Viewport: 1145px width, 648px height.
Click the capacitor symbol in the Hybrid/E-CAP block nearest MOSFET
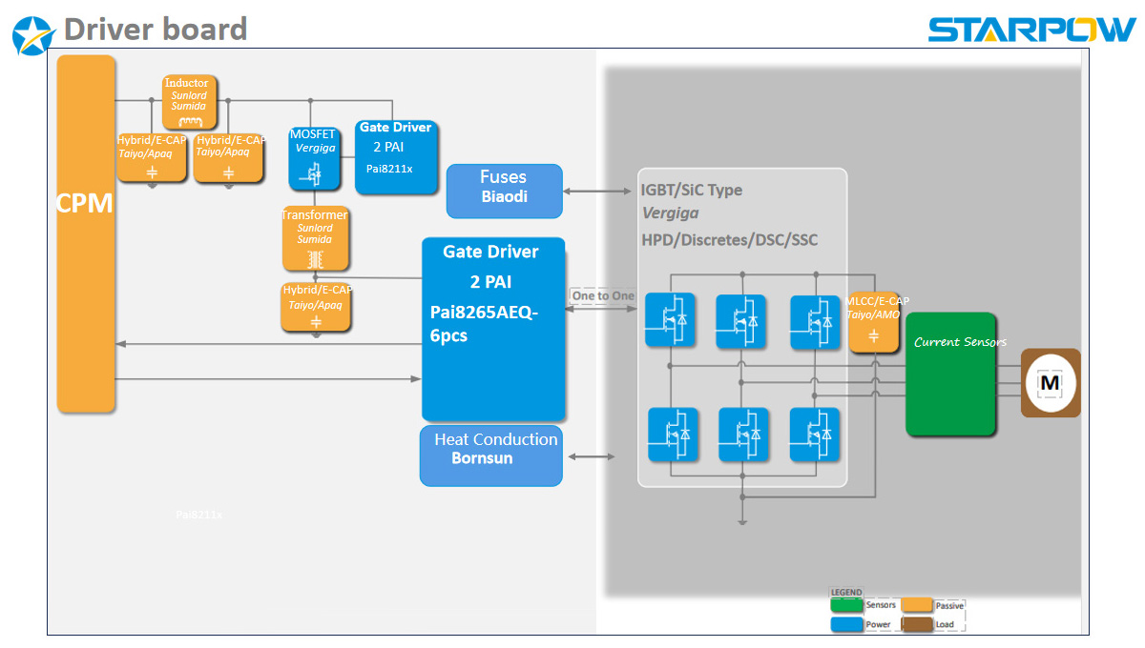[x=228, y=172]
